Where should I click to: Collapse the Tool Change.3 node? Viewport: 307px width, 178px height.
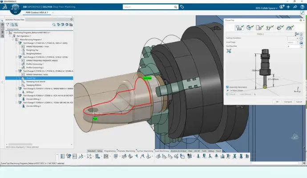(x=16, y=71)
